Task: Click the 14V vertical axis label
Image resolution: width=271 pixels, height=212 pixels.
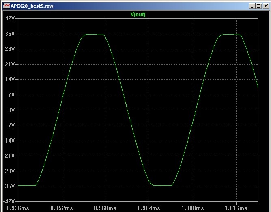Action: (x=10, y=80)
